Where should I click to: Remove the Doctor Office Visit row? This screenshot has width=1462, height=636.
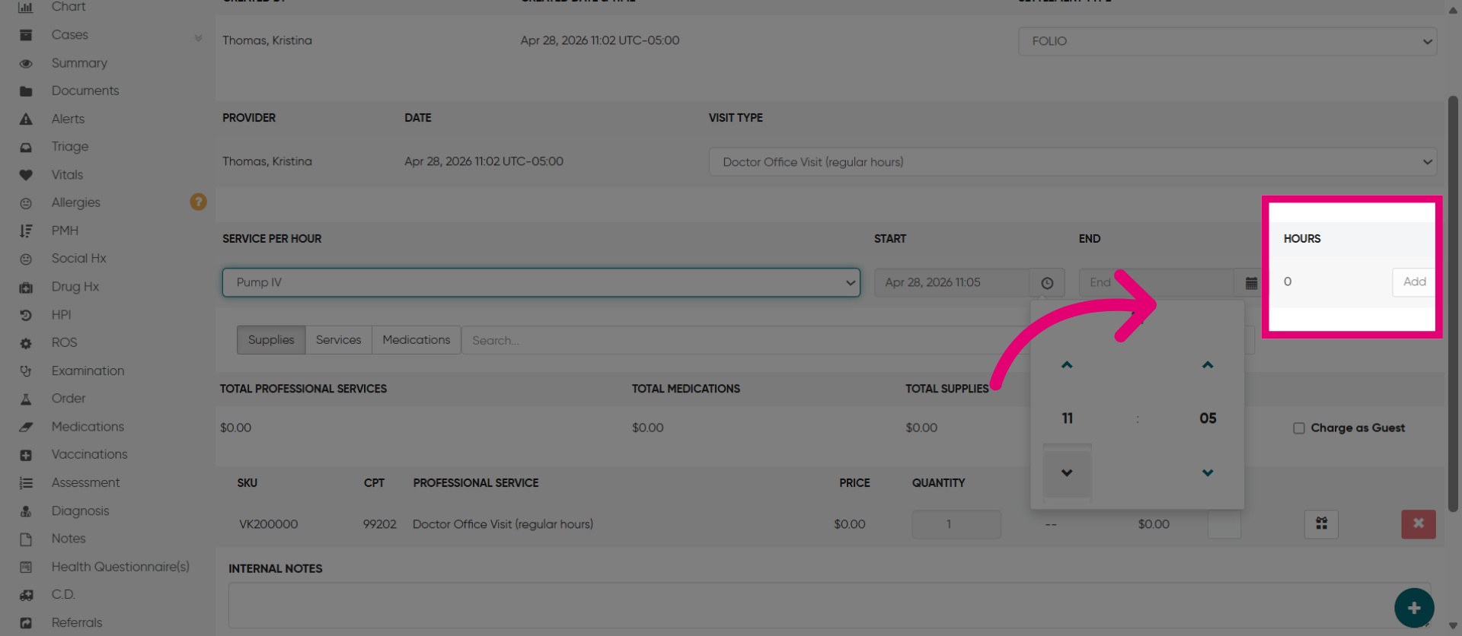coord(1419,523)
